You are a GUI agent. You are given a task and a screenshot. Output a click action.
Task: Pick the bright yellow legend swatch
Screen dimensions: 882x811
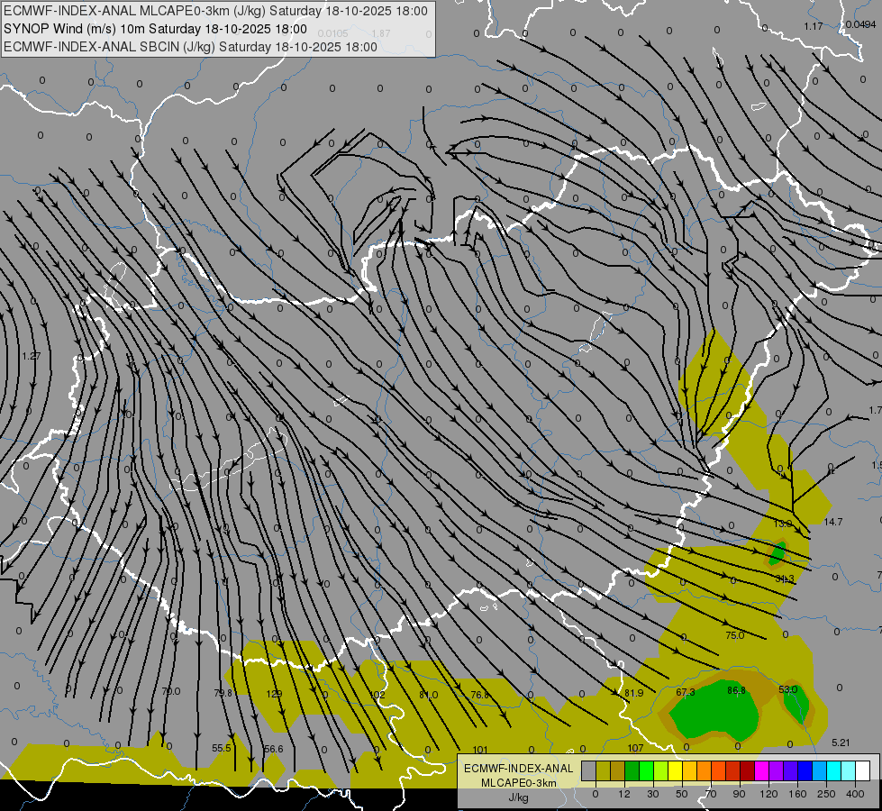point(675,771)
